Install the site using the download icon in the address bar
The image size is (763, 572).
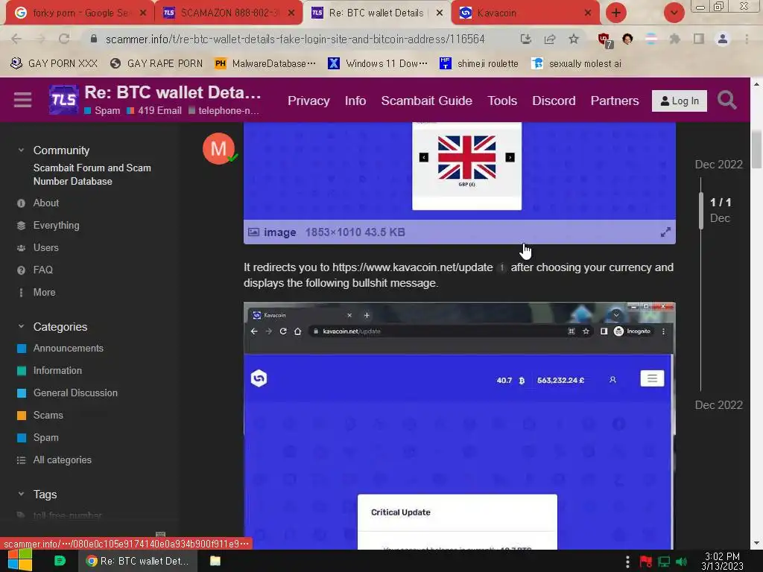coord(525,39)
